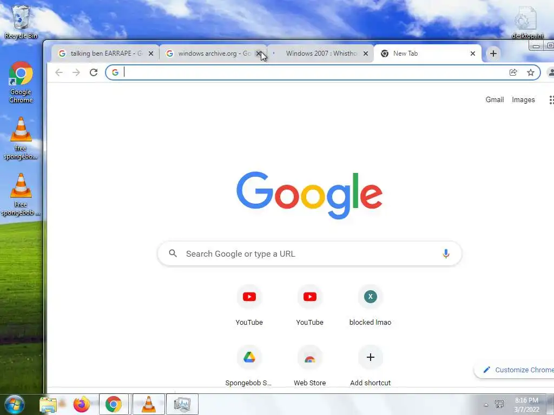This screenshot has width=554, height=415.
Task: Open the second YouTube shortcut tile
Action: (x=310, y=305)
